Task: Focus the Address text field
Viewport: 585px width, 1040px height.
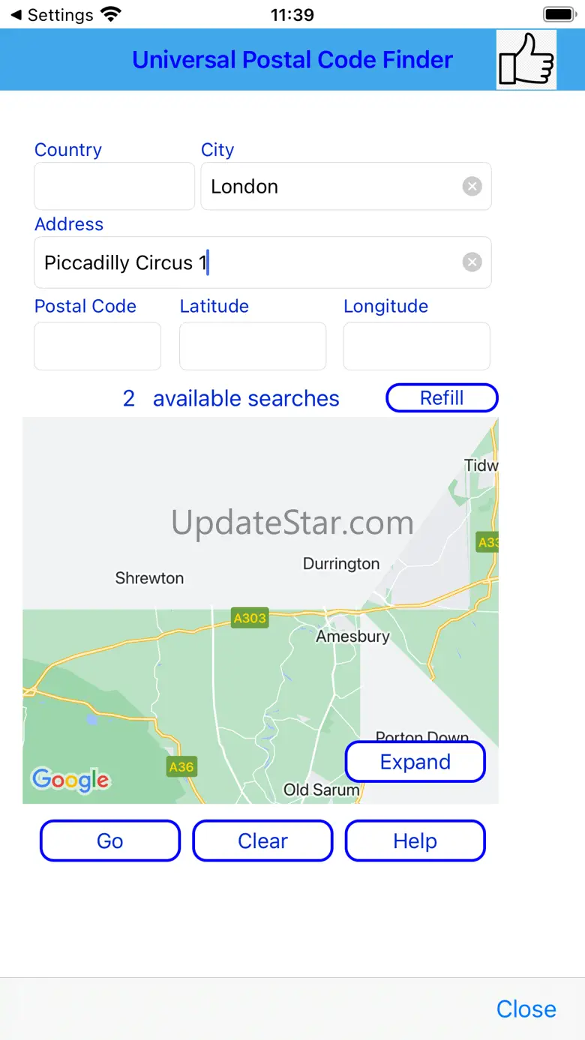Action: click(x=247, y=262)
